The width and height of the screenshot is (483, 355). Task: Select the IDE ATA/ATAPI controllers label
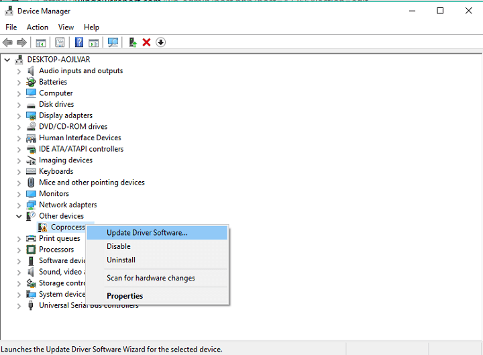[81, 149]
